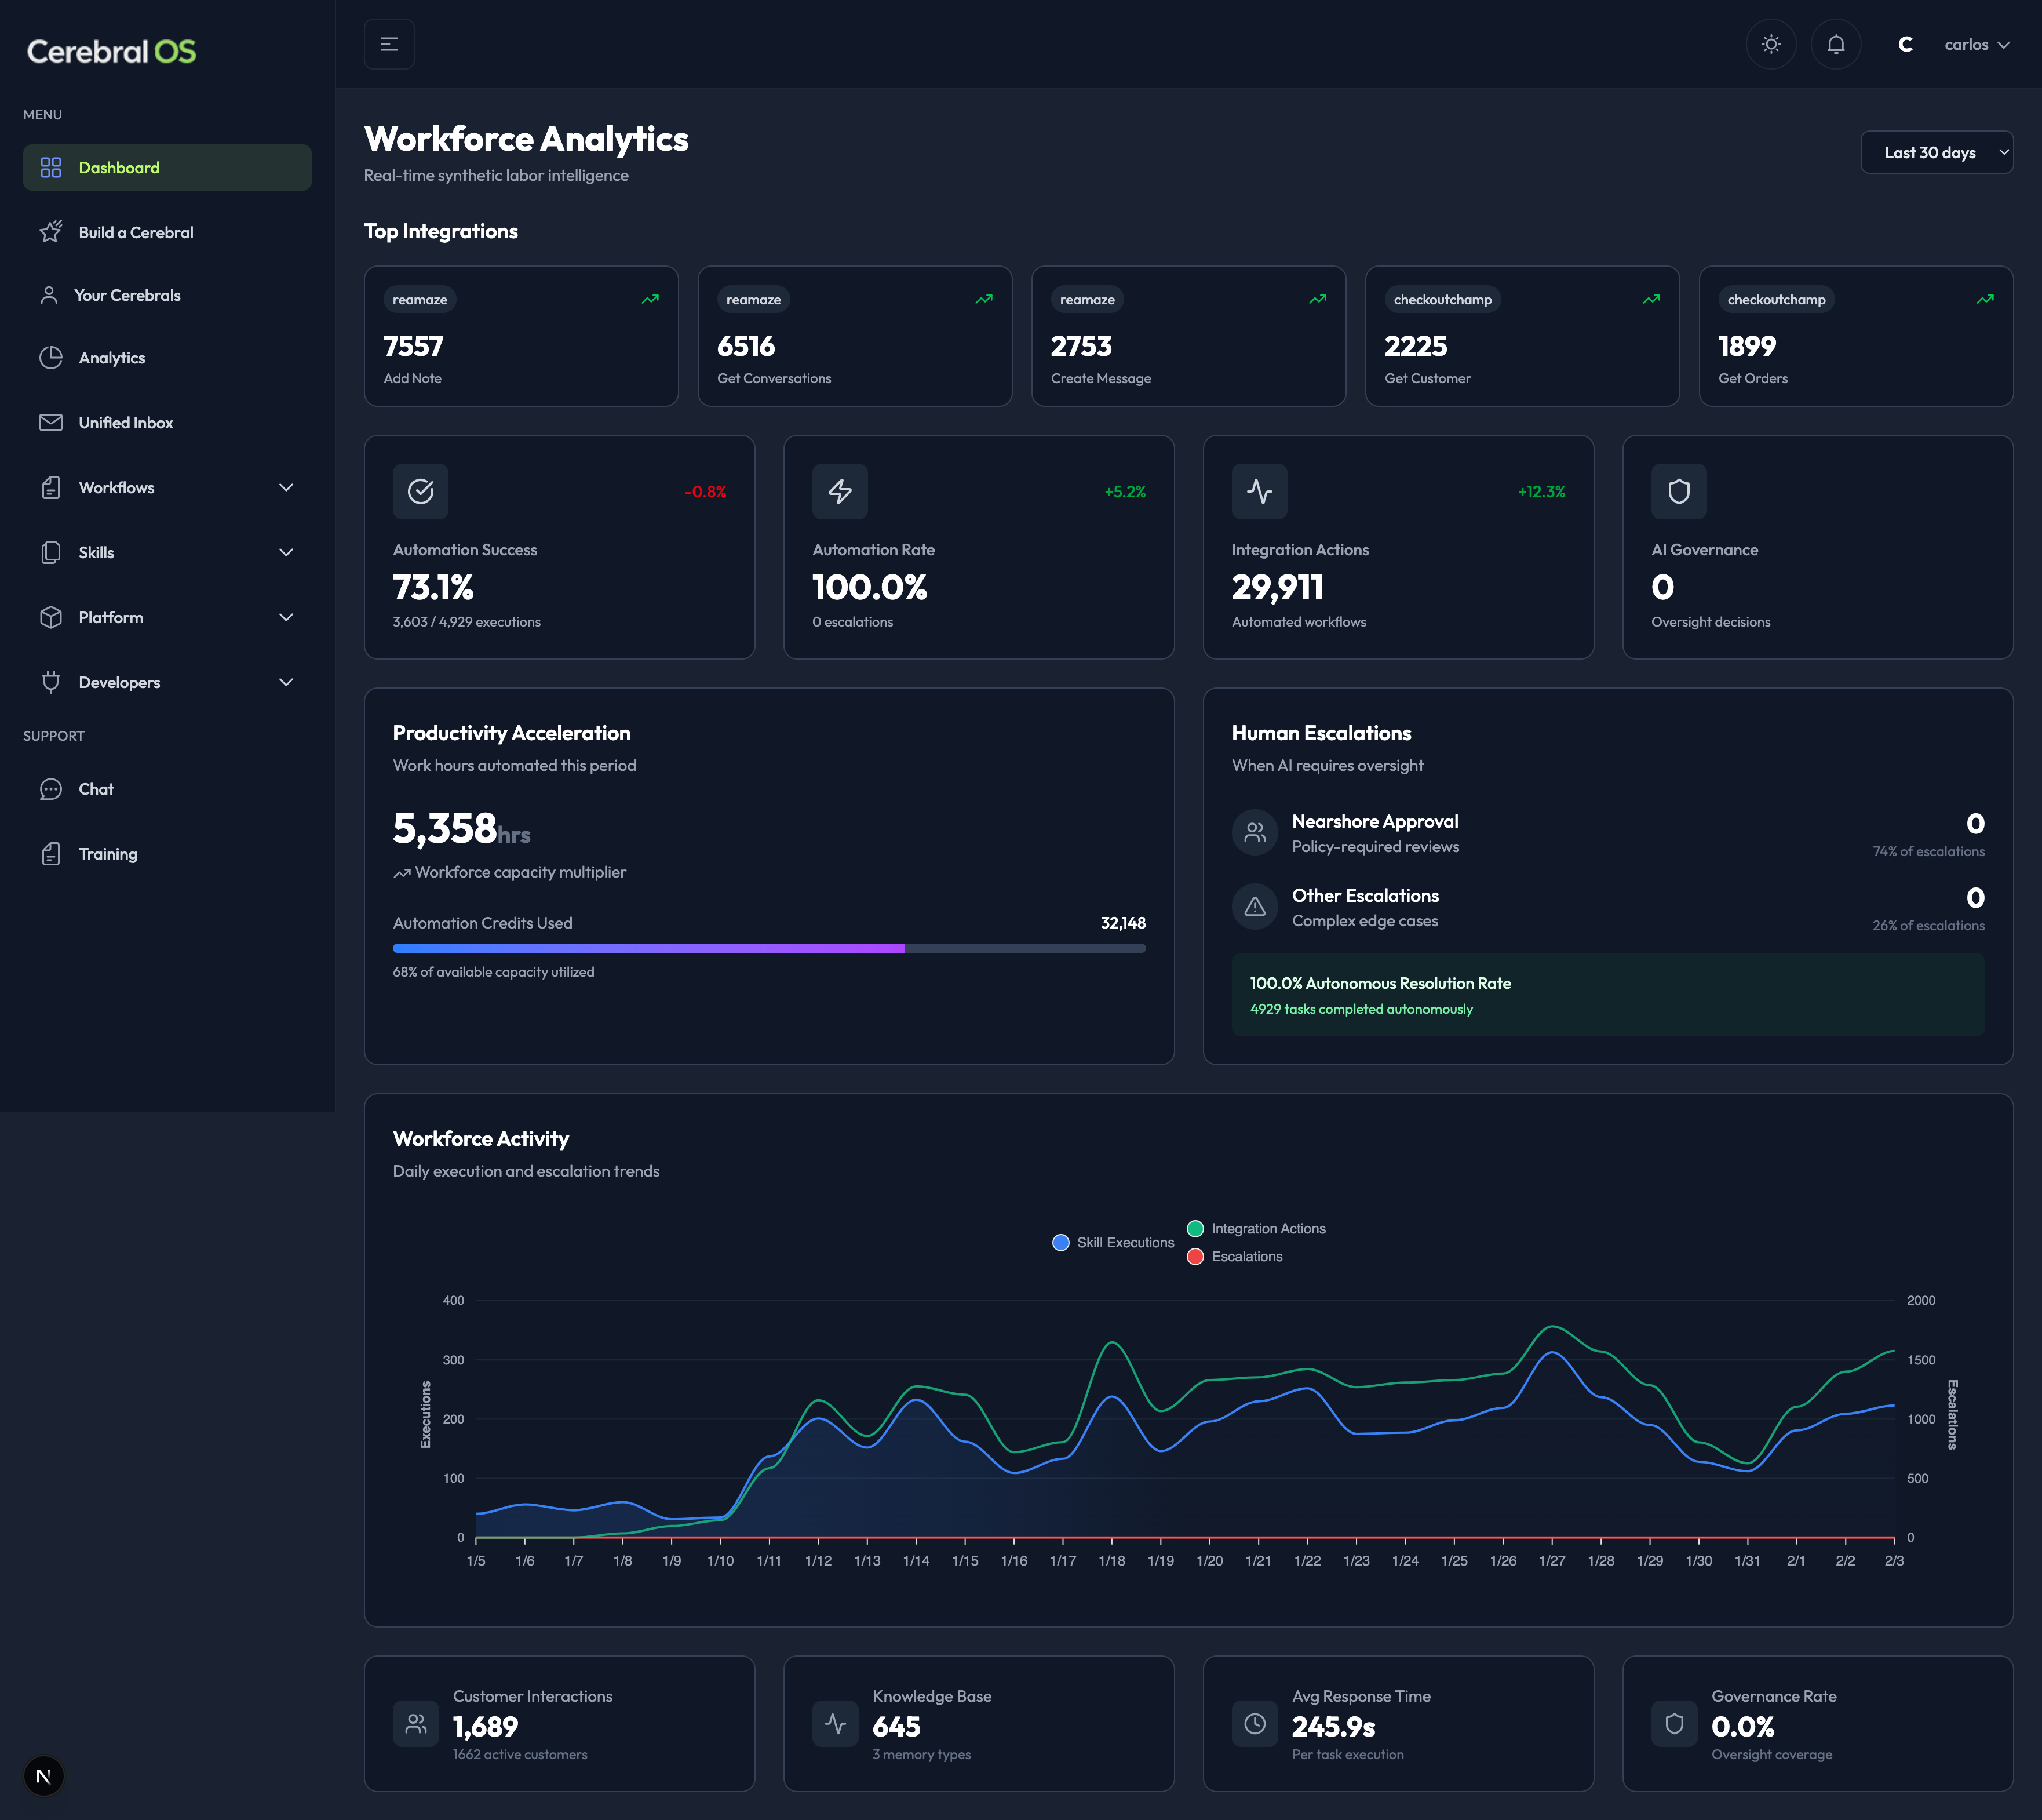This screenshot has height=1820, width=2042.
Task: Open Build a Cerebral menu item
Action: [x=136, y=232]
